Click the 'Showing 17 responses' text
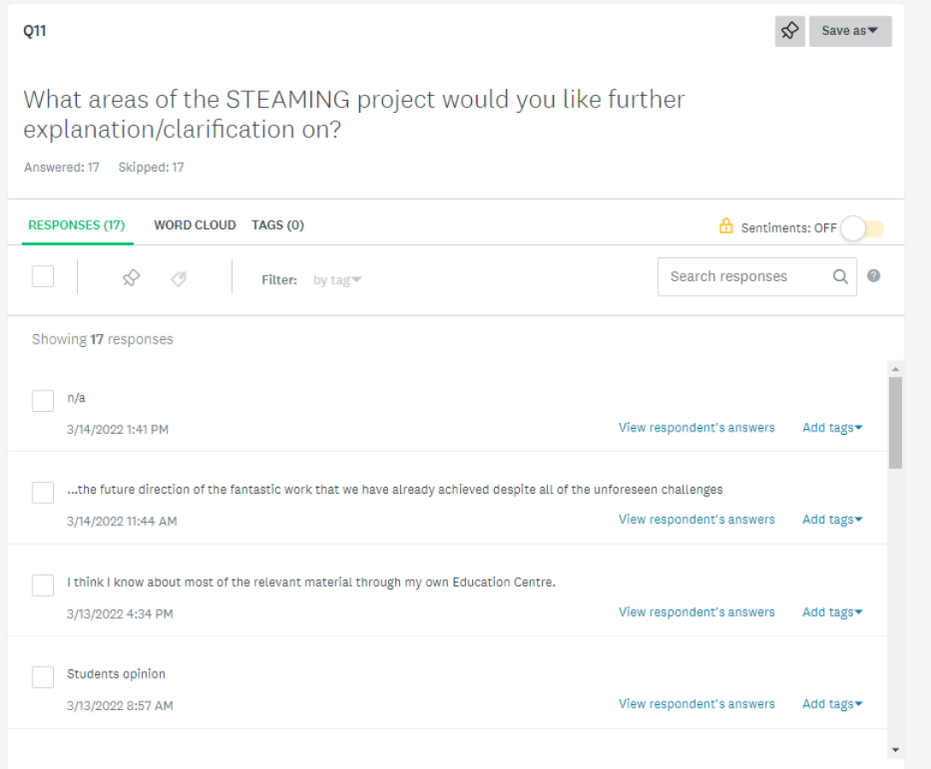This screenshot has width=931, height=769. [x=102, y=339]
